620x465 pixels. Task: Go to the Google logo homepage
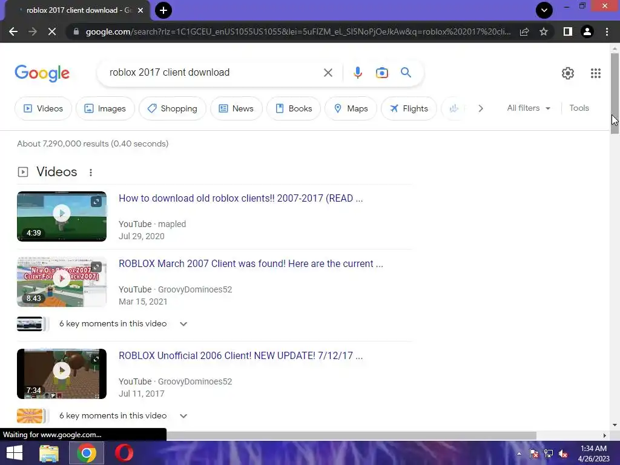(x=42, y=73)
